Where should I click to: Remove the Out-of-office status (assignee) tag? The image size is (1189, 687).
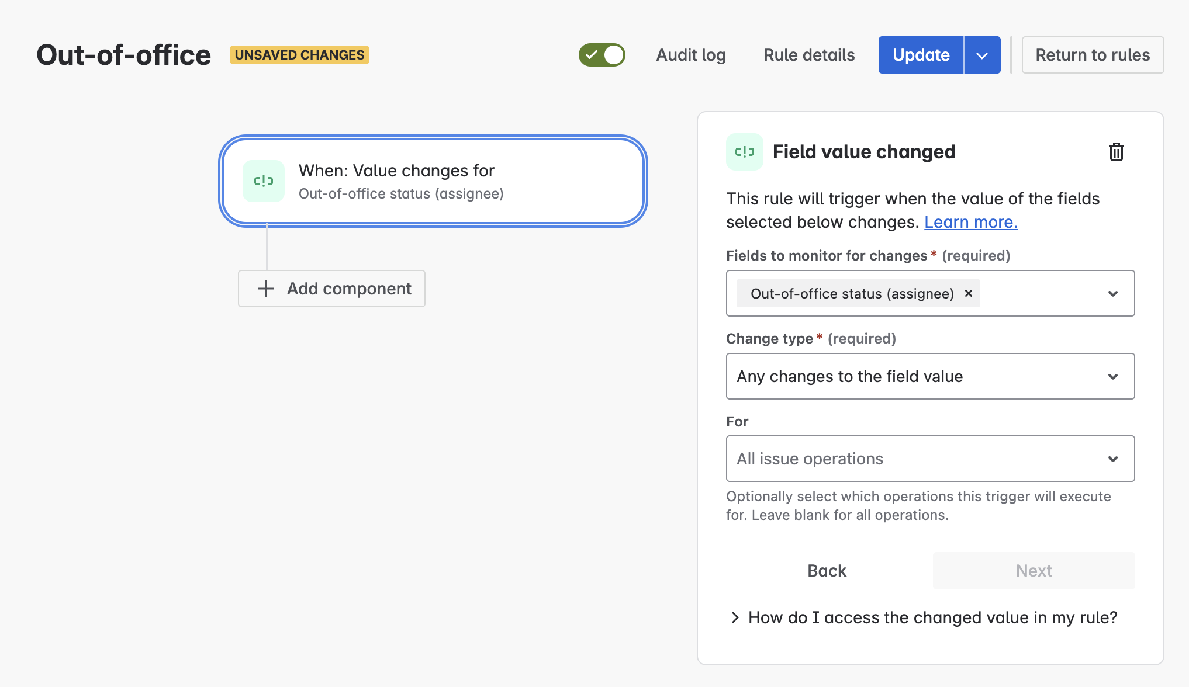tap(969, 293)
